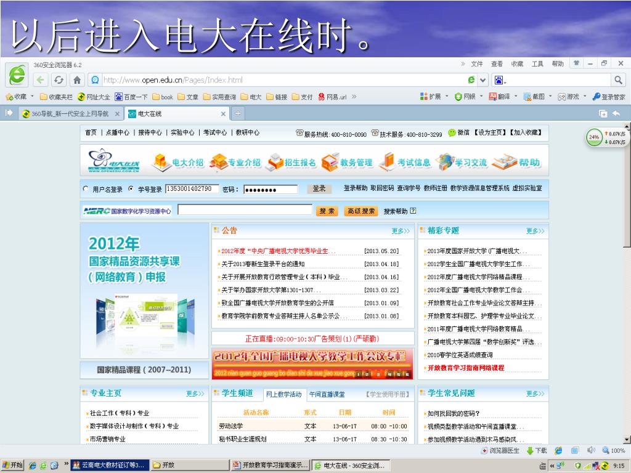Open the 考试中心 top link
Image resolution: width=631 pixels, height=473 pixels.
(214, 132)
